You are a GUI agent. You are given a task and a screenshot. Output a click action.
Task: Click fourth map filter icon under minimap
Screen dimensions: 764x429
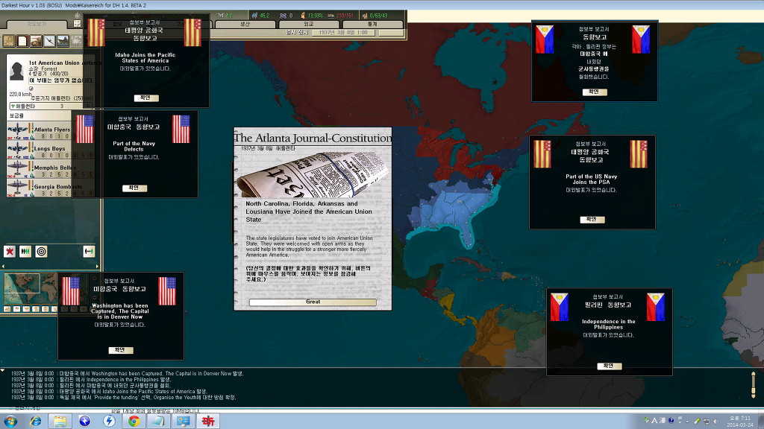point(36,309)
